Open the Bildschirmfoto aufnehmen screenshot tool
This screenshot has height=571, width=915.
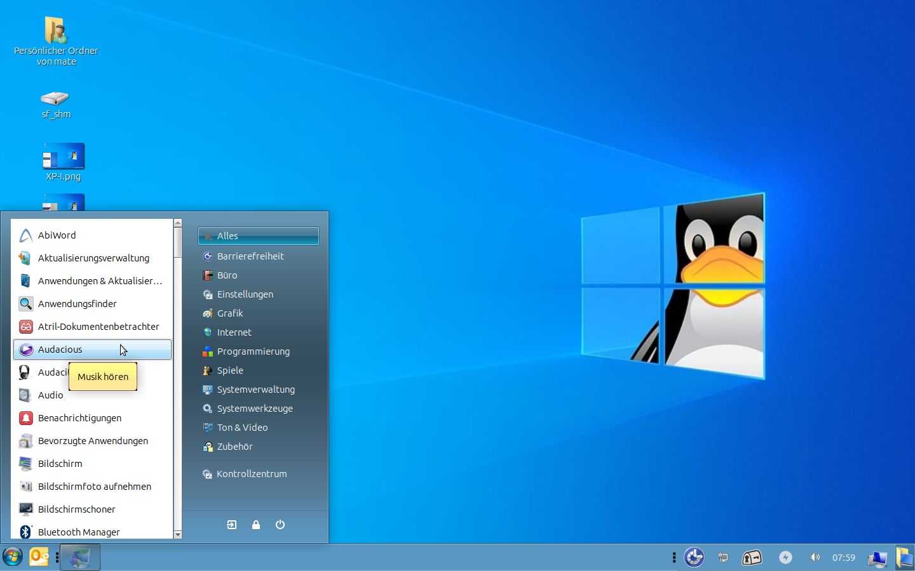[x=95, y=486]
